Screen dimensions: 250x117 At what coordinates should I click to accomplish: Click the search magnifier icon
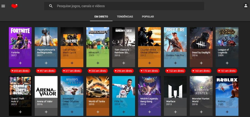[x=51, y=6]
